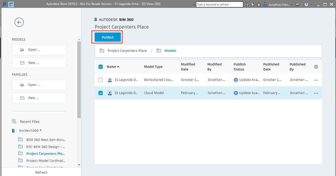Click the binoculars search icon
The height and width of the screenshot is (176, 336).
(246, 4)
